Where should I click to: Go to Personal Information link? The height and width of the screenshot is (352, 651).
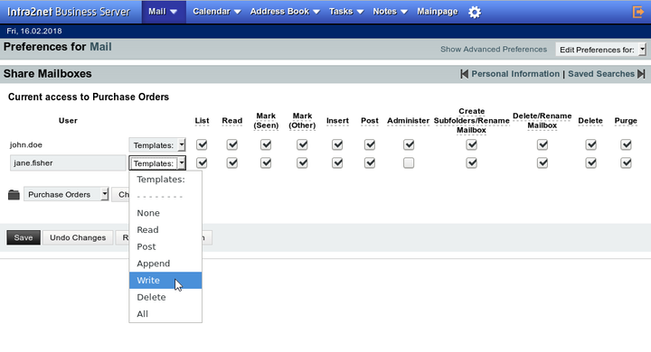[x=515, y=74]
